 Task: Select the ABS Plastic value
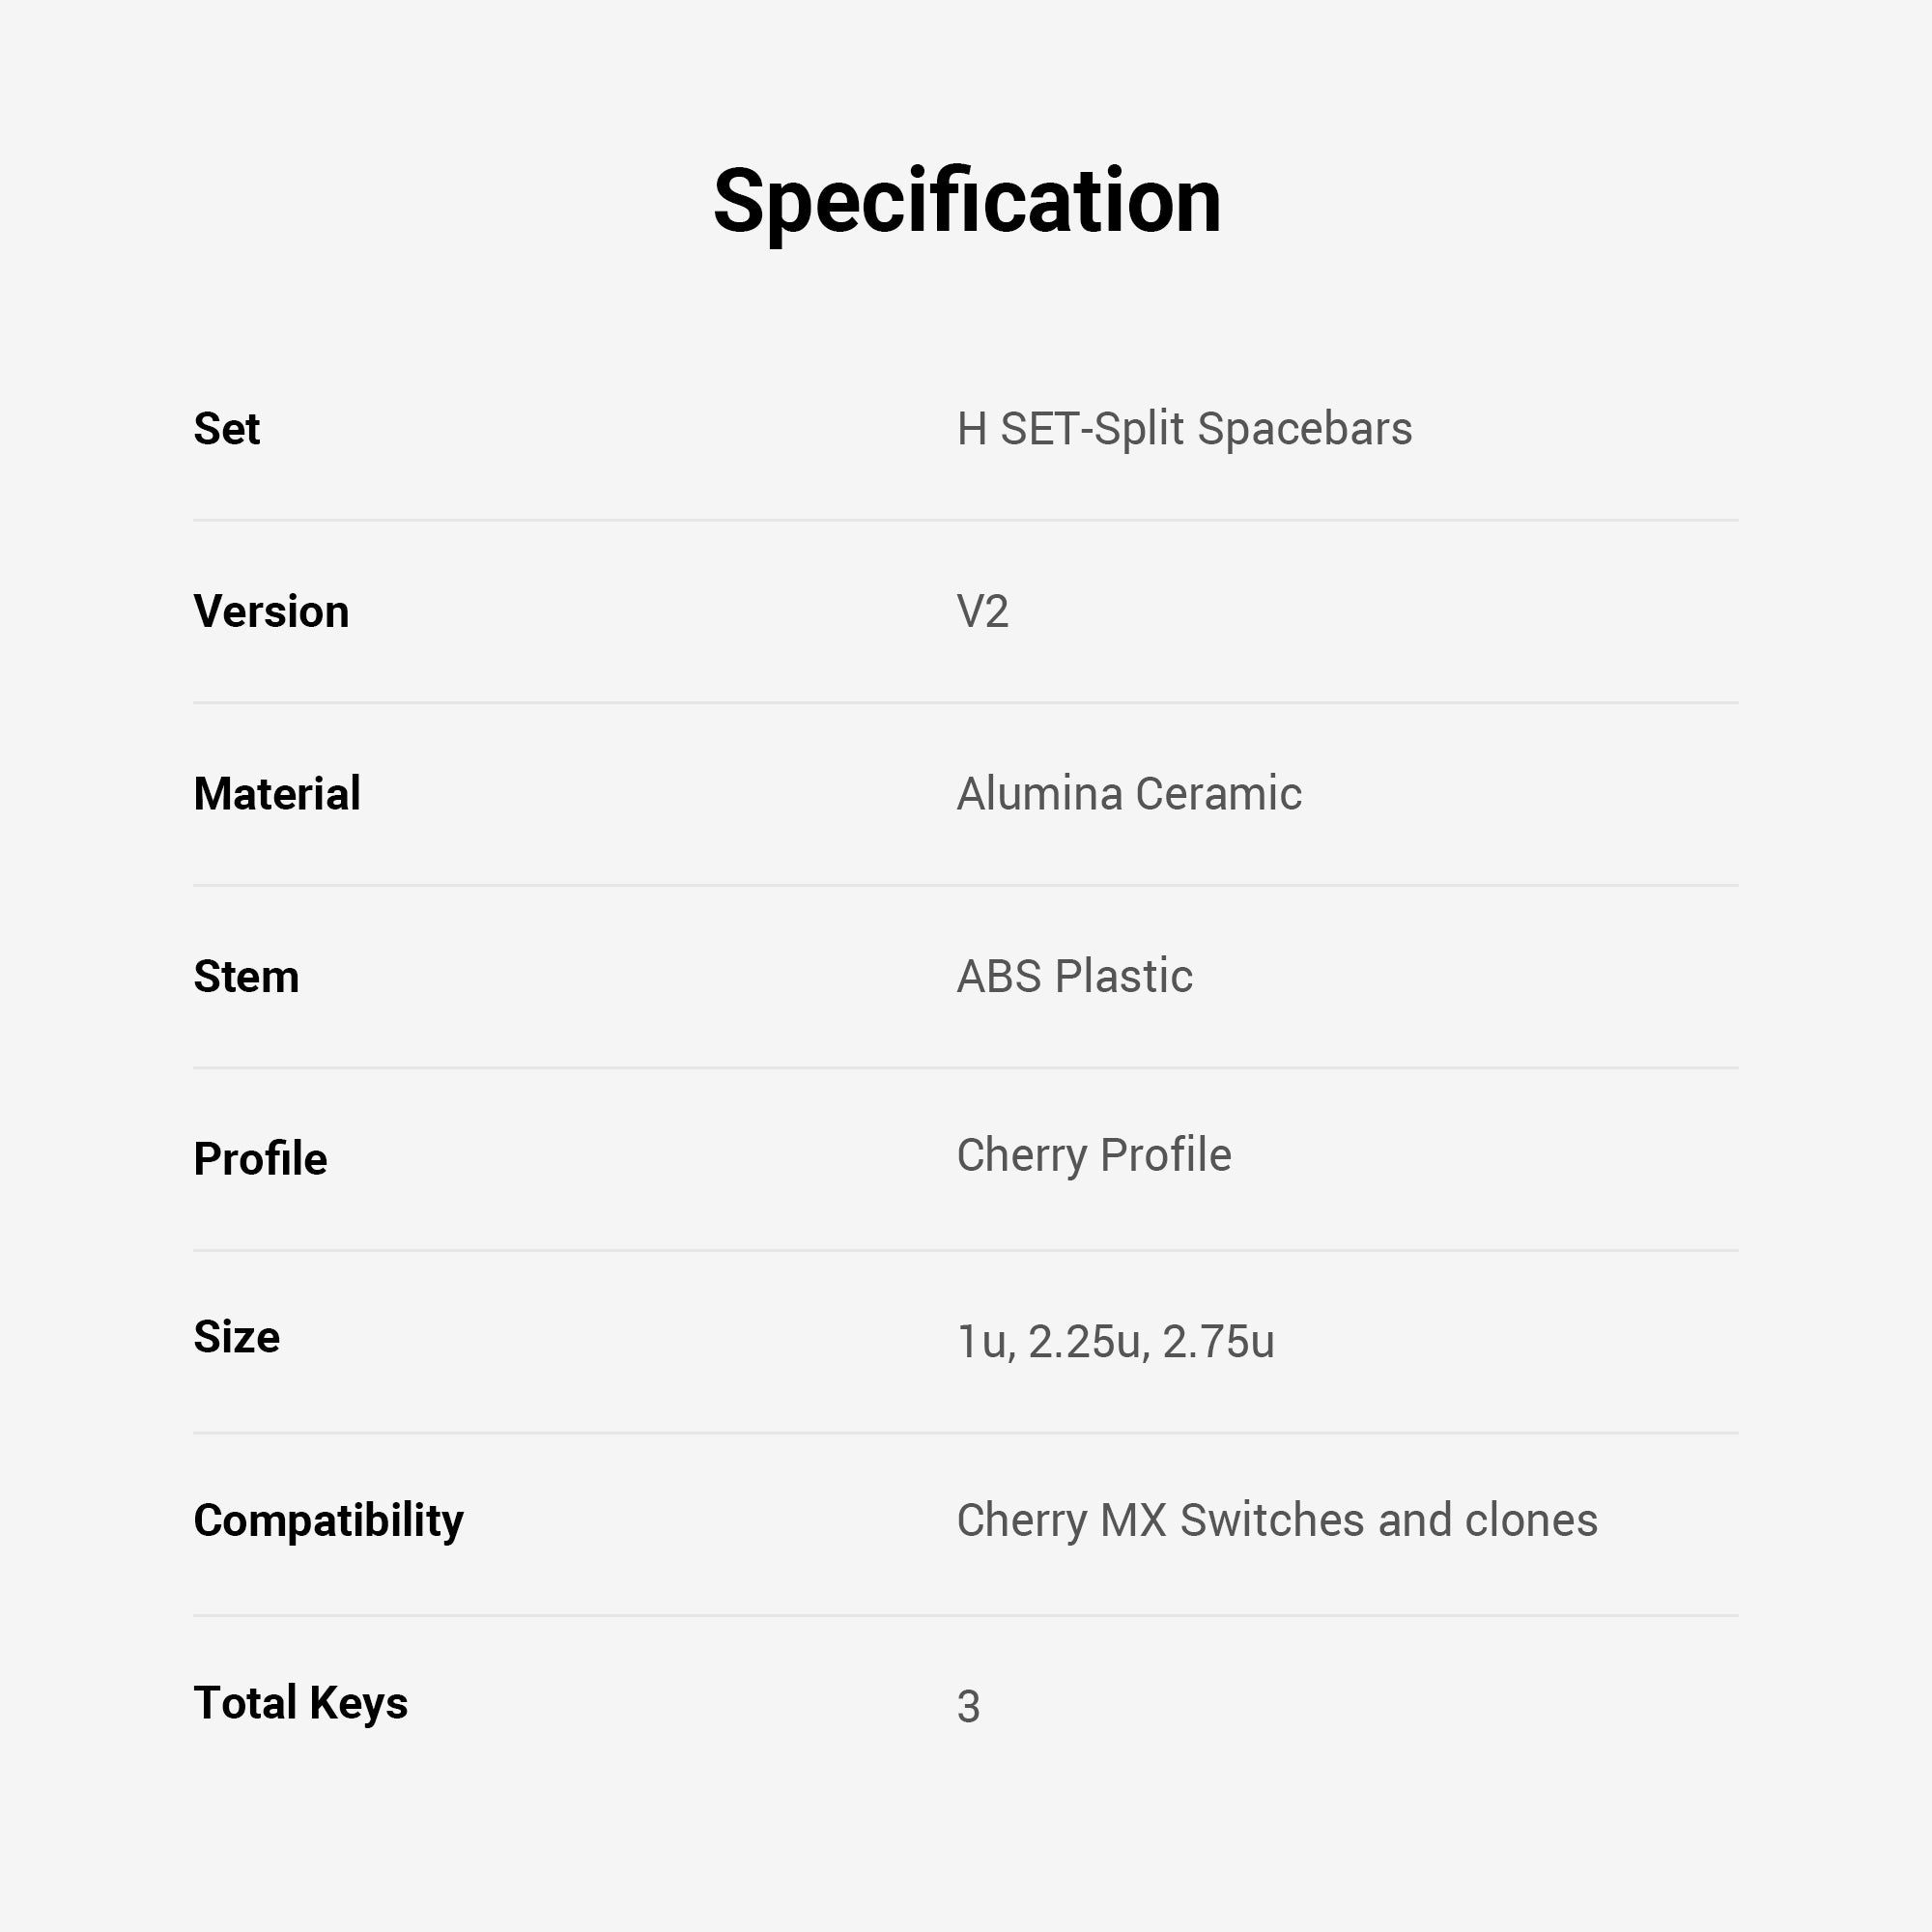pyautogui.click(x=1074, y=976)
